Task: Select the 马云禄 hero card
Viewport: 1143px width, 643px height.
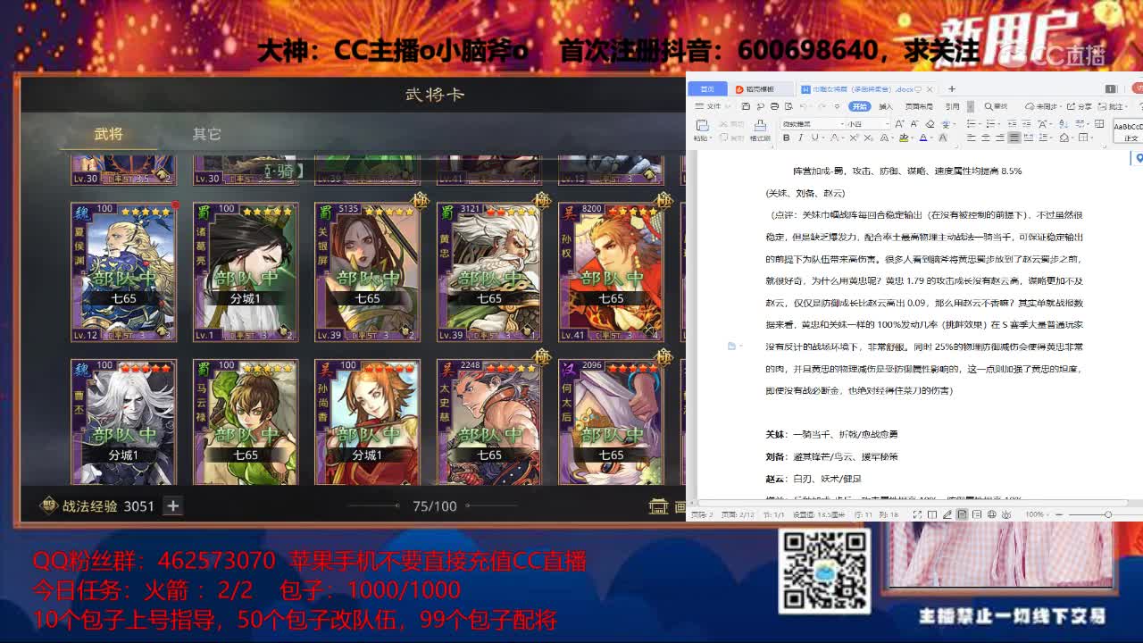Action: tap(246, 422)
